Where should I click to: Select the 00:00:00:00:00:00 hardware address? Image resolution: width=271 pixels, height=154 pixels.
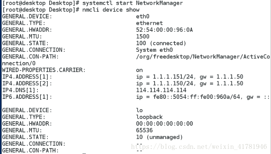(165, 124)
